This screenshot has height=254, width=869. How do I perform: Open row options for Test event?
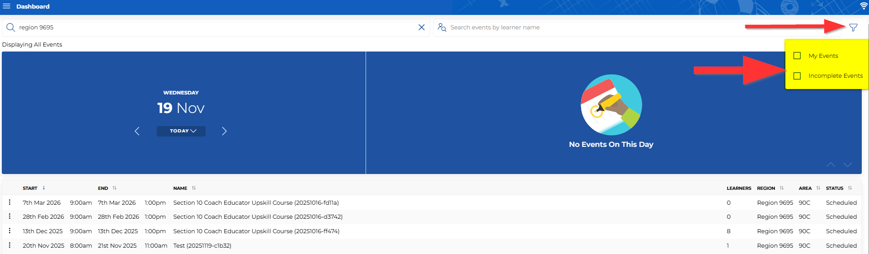click(9, 245)
